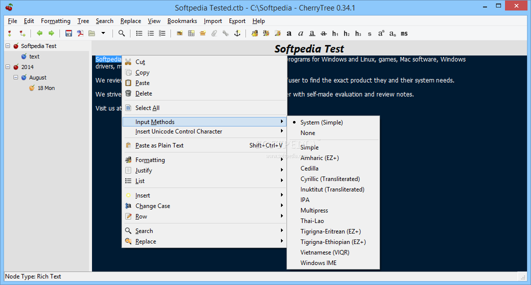Set bulleted list via toolbar icon
This screenshot has height=285, width=531.
[x=139, y=33]
